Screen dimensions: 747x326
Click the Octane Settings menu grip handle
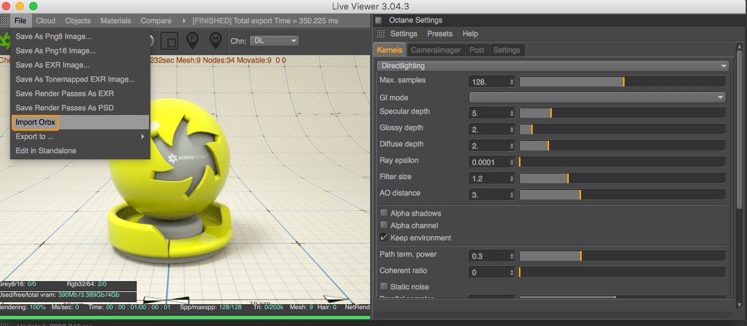(x=381, y=34)
